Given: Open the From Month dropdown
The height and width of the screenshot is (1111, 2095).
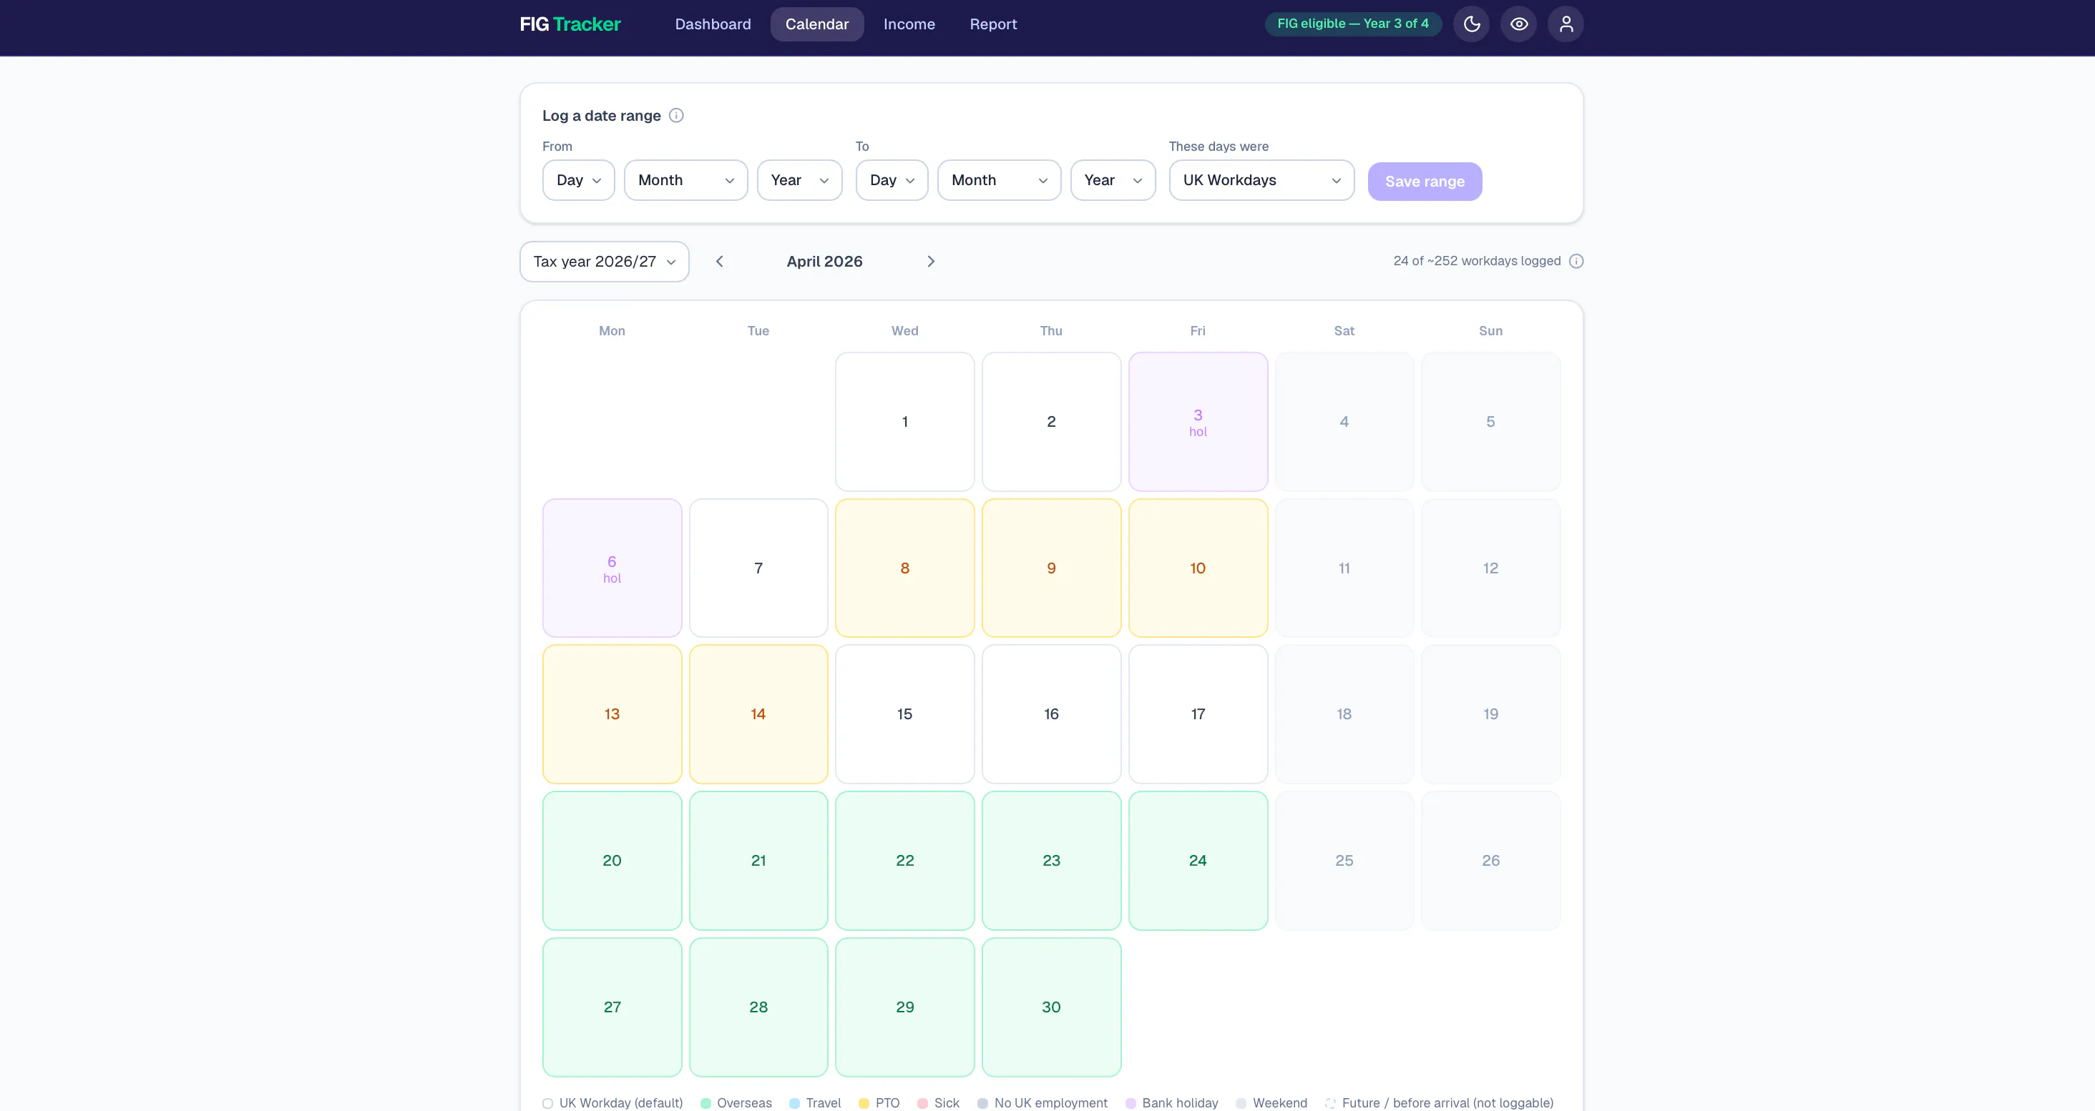Looking at the screenshot, I should click(x=685, y=180).
